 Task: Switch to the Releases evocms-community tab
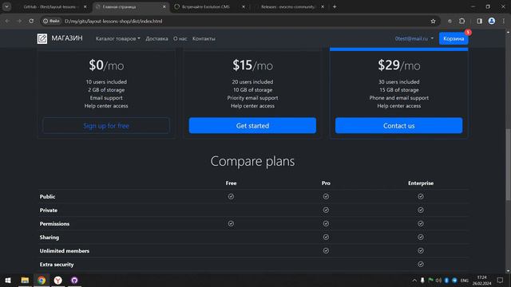[x=288, y=6]
